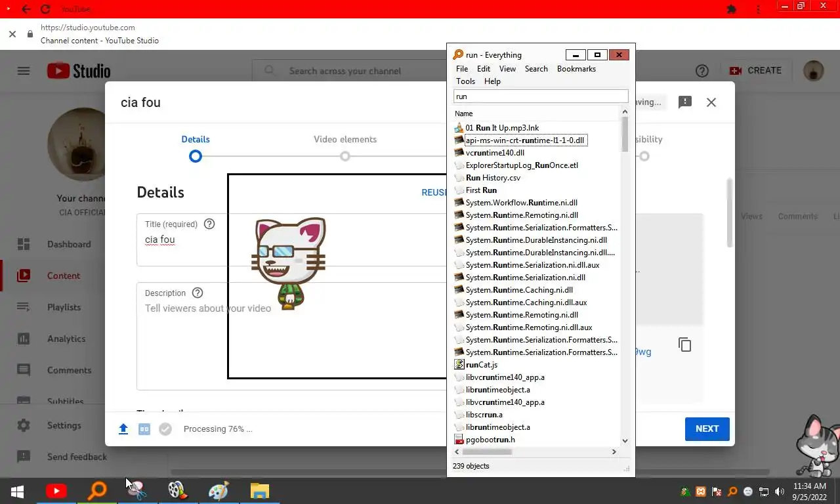
Task: Open the YouTube Studio hamburger menu
Action: coord(24,71)
